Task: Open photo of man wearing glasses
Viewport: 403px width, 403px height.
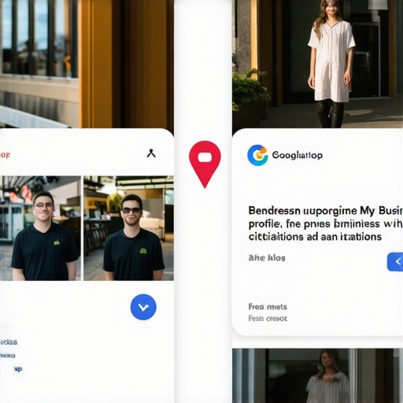Action: coord(40,228)
